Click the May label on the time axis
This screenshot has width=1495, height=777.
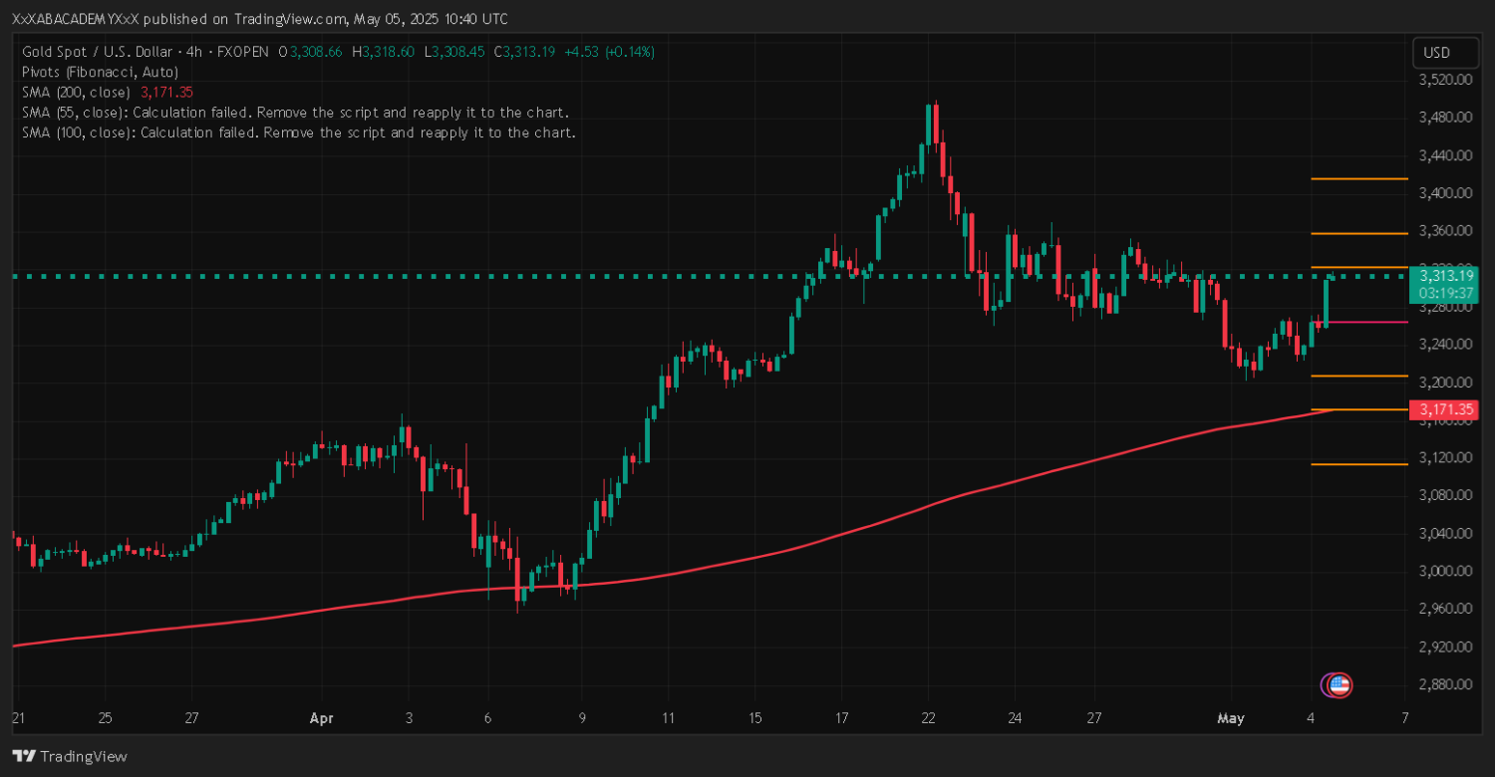(1231, 717)
